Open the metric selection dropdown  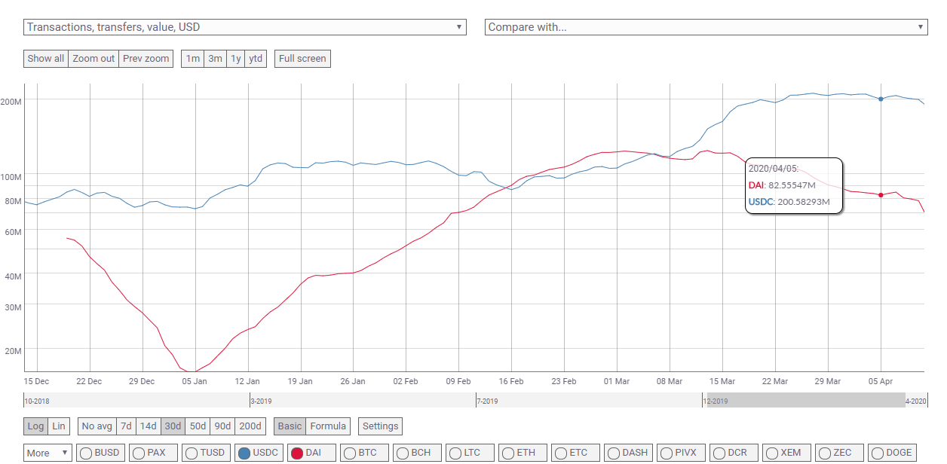tap(246, 27)
